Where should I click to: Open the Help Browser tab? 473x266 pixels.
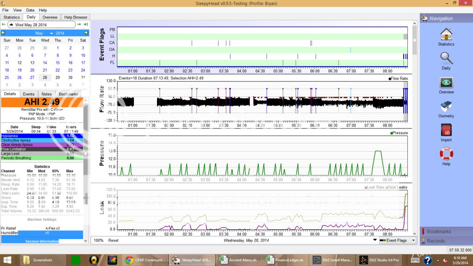(x=75, y=17)
